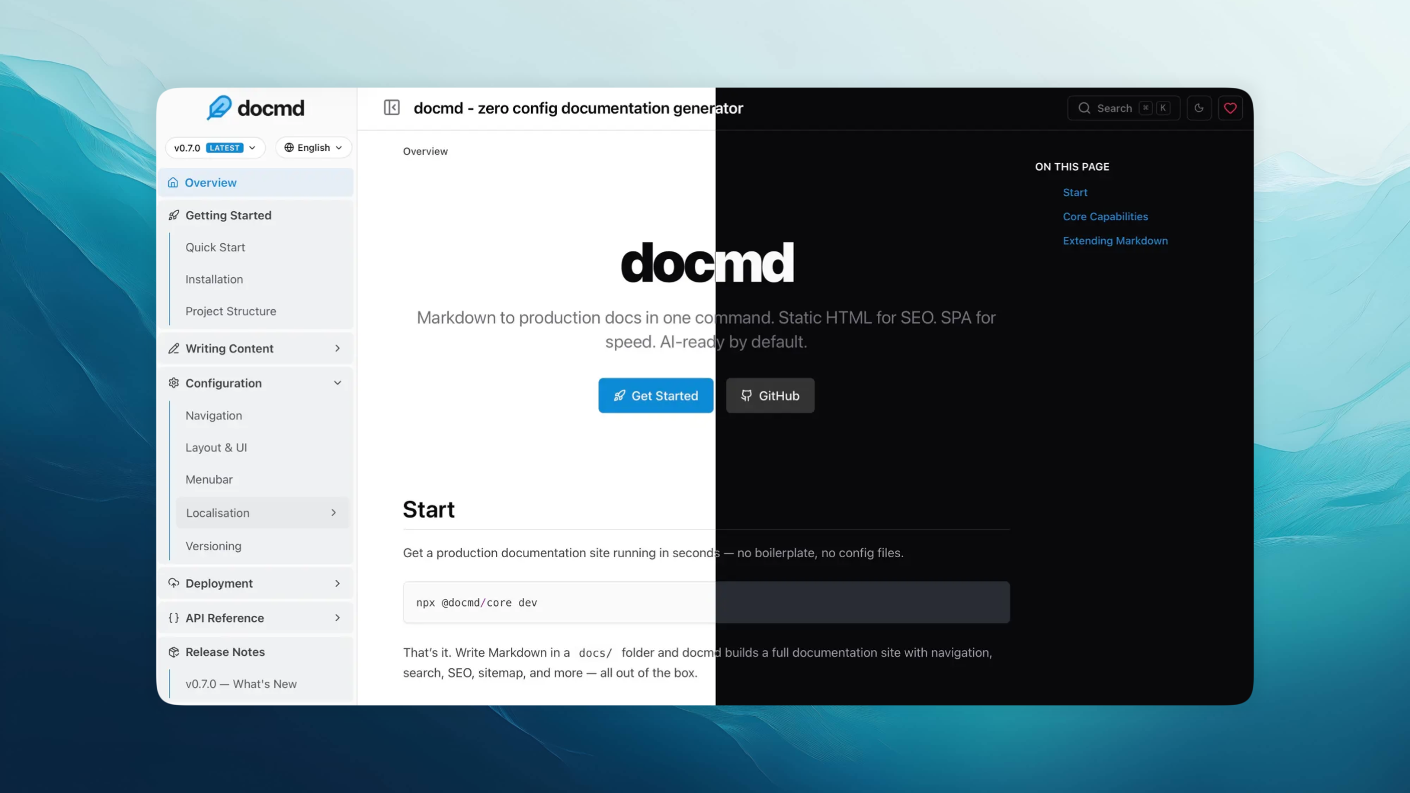
Task: Open Localisation item label
Action: coord(218,513)
